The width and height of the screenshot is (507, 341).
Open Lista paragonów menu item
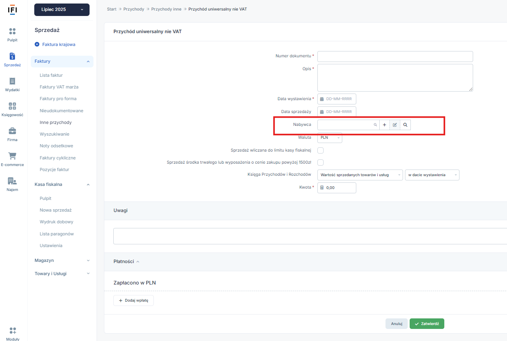(57, 234)
